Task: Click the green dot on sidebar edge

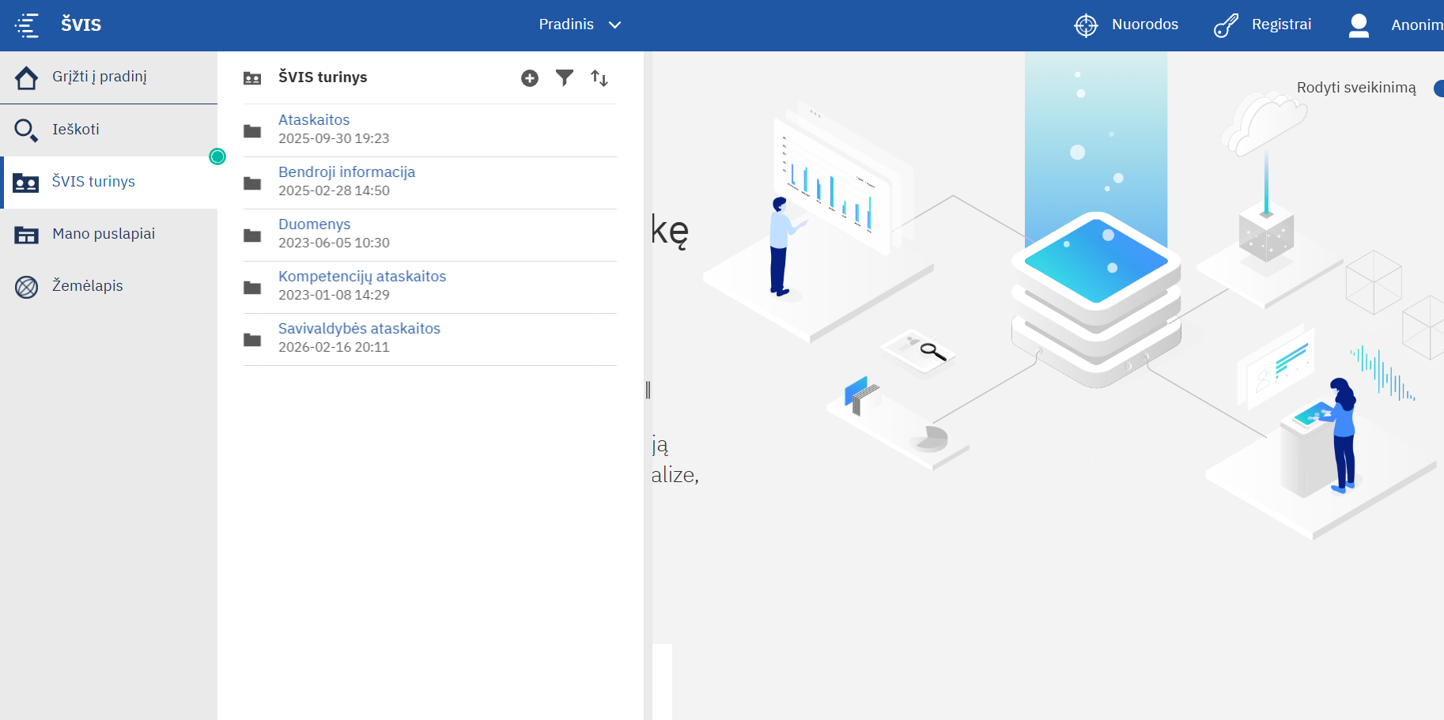Action: point(217,156)
